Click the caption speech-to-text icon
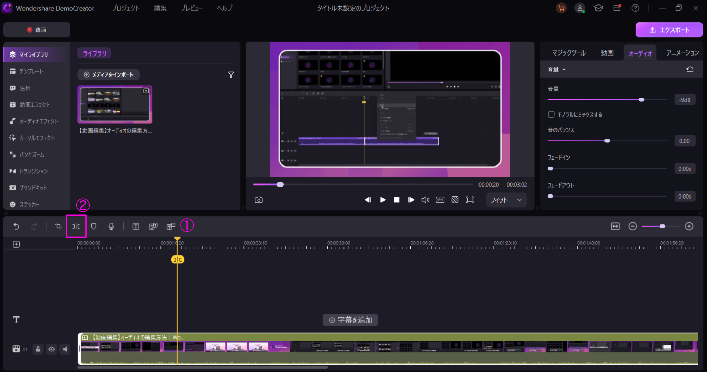Screen dimensions: 707x372 [x=153, y=226]
